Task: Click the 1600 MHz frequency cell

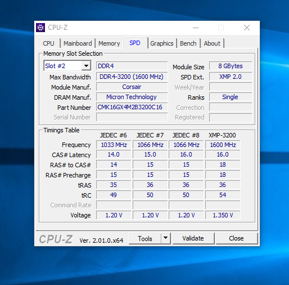Action: (223, 145)
